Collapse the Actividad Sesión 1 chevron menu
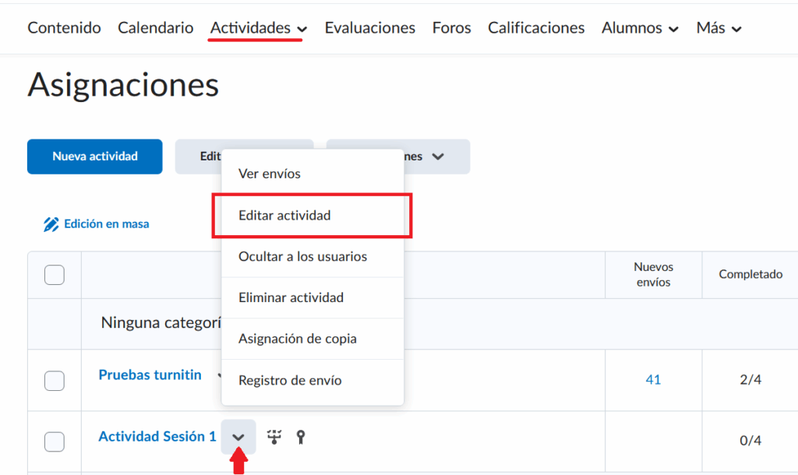This screenshot has height=475, width=798. (238, 438)
